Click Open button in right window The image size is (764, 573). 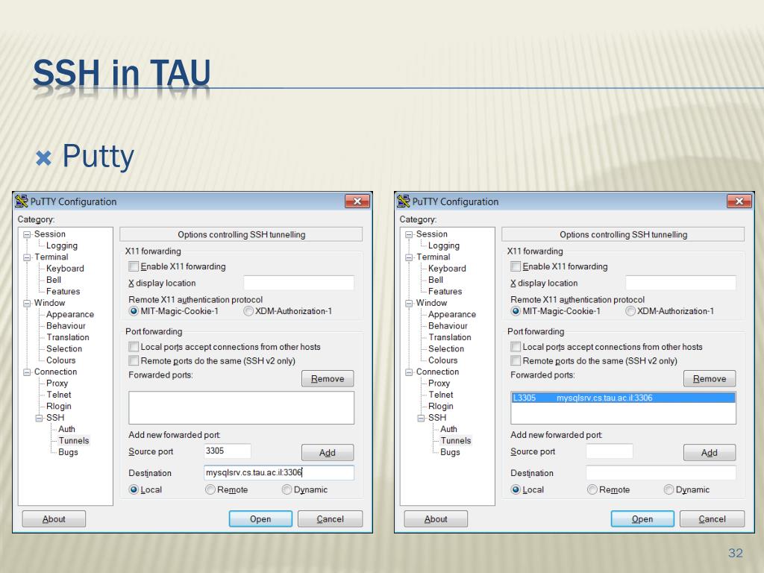[642, 519]
